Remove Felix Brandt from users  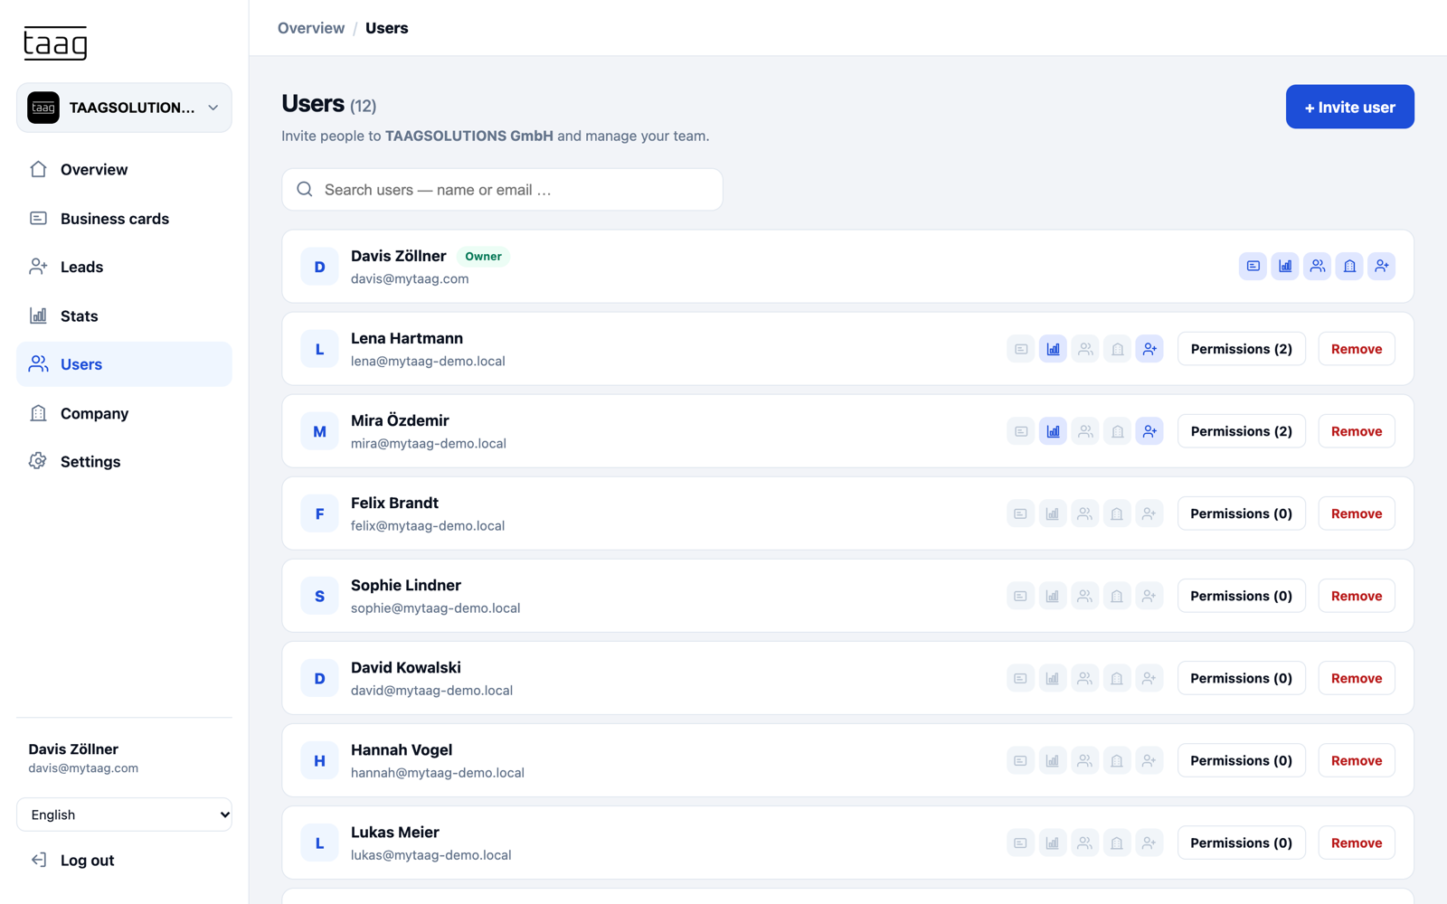(1357, 513)
